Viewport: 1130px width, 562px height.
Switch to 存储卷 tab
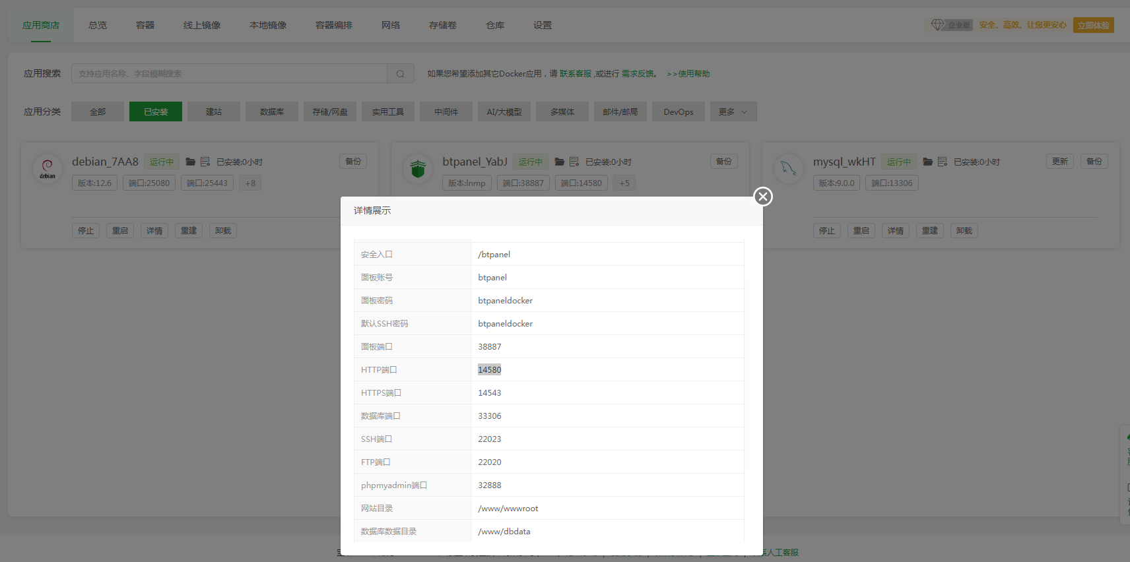click(x=443, y=25)
